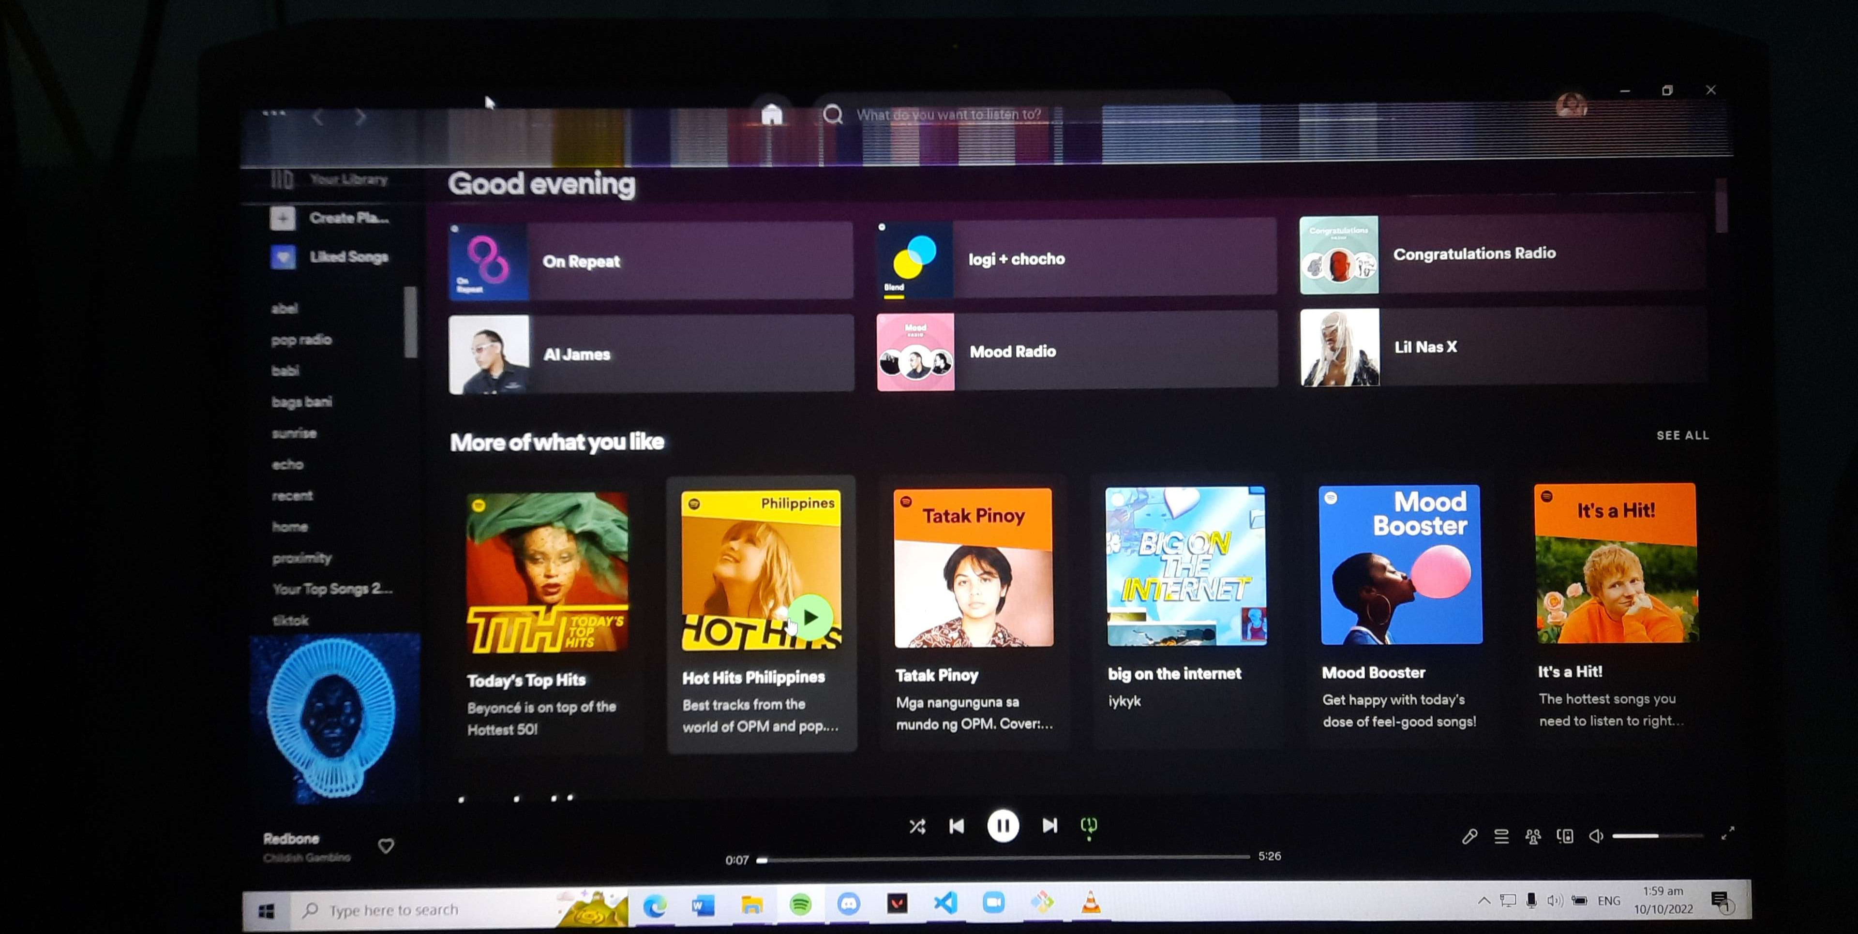Open the Al James artist shortcut
Image resolution: width=1858 pixels, height=934 pixels.
[651, 354]
